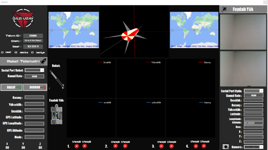Click the payload Longitude field

click(x=253, y=119)
